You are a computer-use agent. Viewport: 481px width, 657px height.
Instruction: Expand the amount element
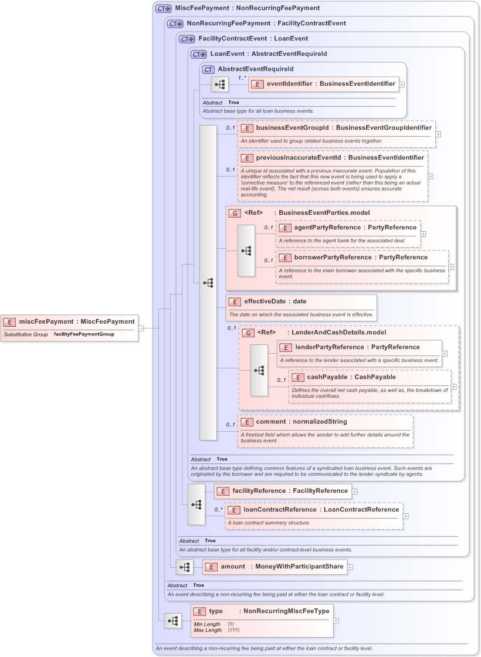(350, 567)
